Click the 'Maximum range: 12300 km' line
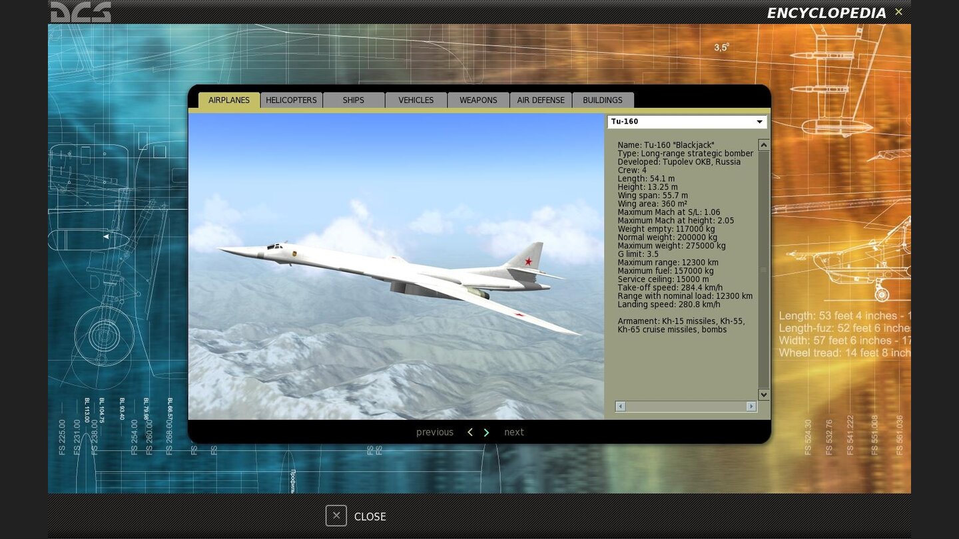Image resolution: width=959 pixels, height=539 pixels. 668,262
